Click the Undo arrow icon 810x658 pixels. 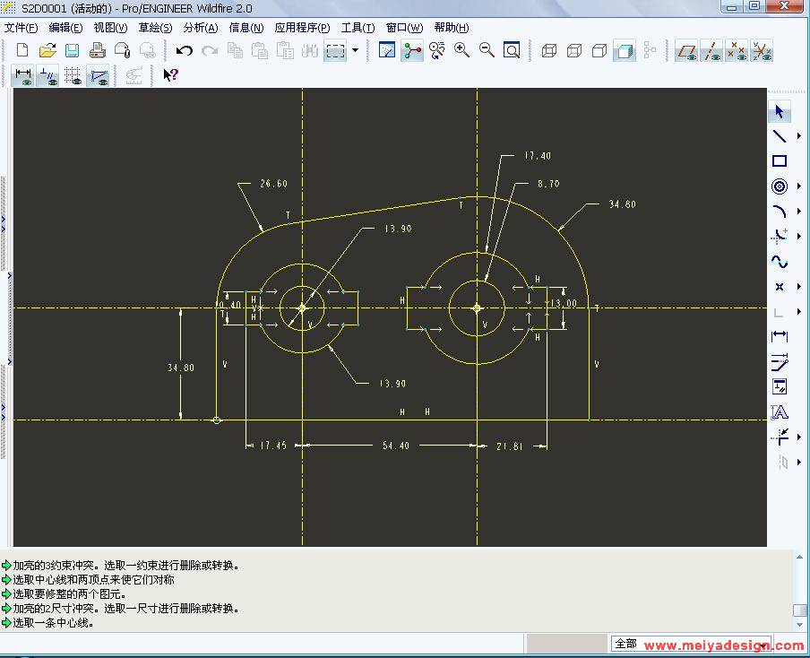tap(185, 50)
